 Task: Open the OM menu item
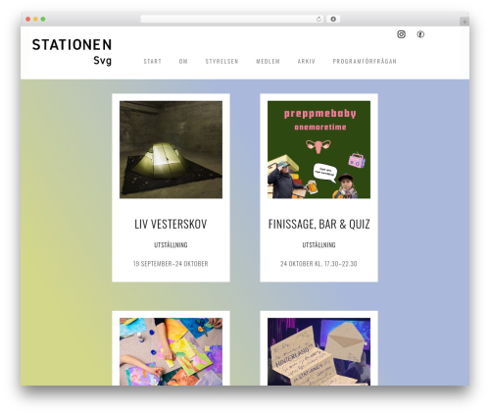click(183, 61)
